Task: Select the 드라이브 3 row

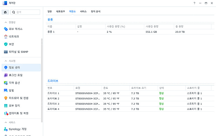Action: (130, 104)
